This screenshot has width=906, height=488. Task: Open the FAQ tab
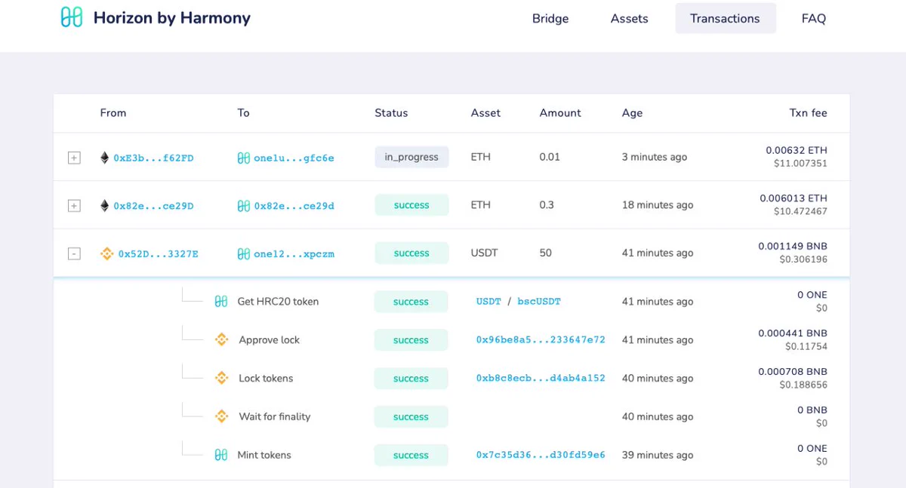(x=814, y=18)
